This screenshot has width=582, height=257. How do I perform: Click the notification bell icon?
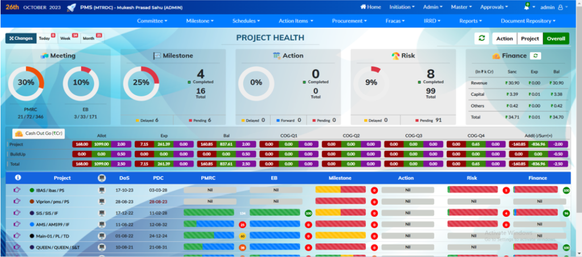click(x=526, y=7)
